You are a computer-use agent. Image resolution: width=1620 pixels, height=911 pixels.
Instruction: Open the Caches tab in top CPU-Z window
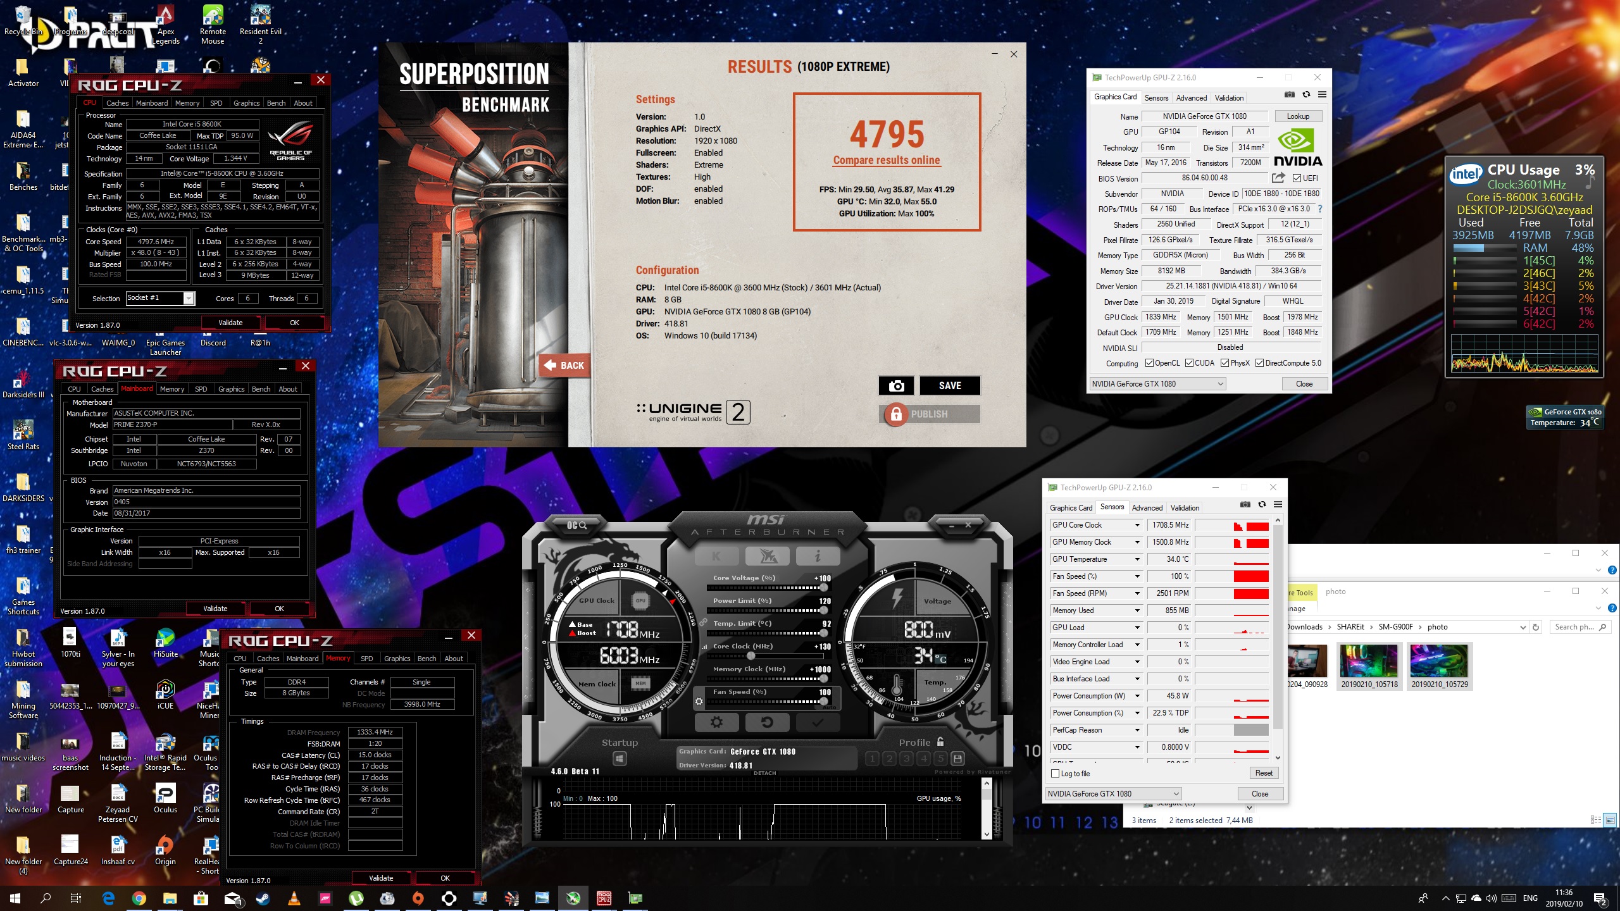pyautogui.click(x=117, y=103)
